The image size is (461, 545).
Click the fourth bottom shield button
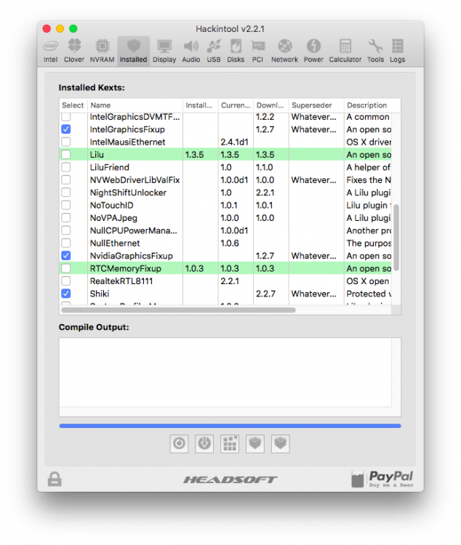(x=255, y=443)
